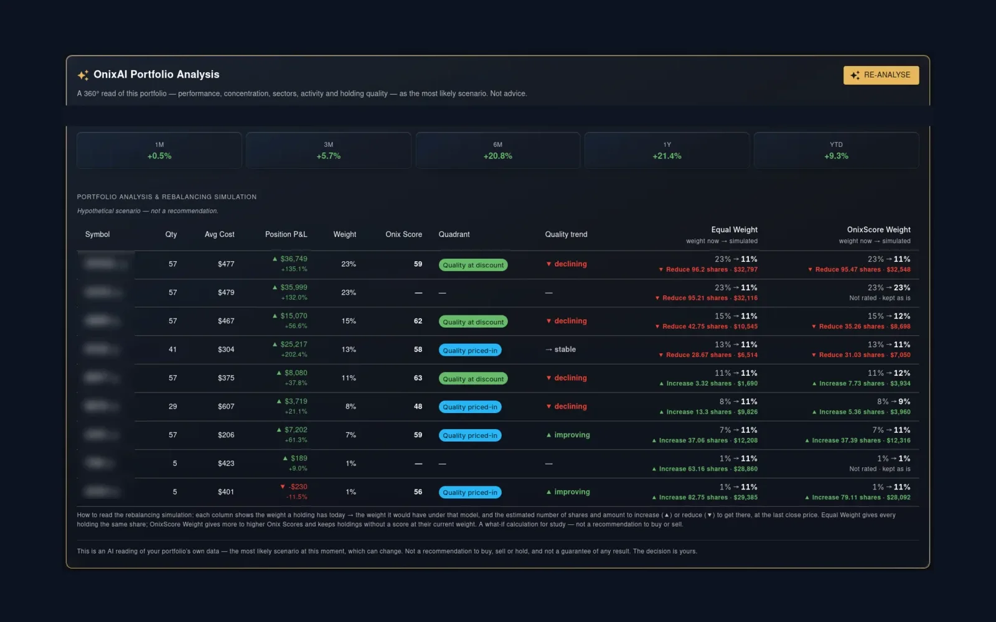Select the Onix Score 63 cell
This screenshot has height=622, width=996.
pos(418,378)
